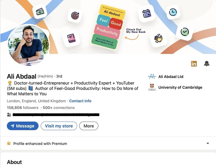
Task: Click the Feel Good Productivity book cover
Action: (x=108, y=27)
